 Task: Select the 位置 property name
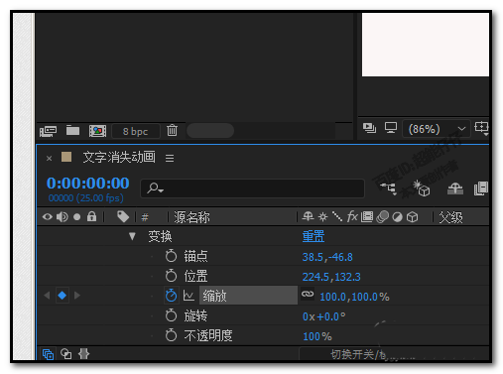click(x=195, y=276)
